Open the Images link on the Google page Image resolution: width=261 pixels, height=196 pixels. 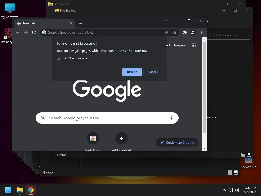pos(179,45)
